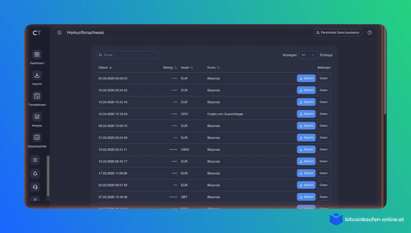Screen dimensions: 411x233
Task: Download Bericht for 15.04.2026 entry
Action: click(306, 102)
